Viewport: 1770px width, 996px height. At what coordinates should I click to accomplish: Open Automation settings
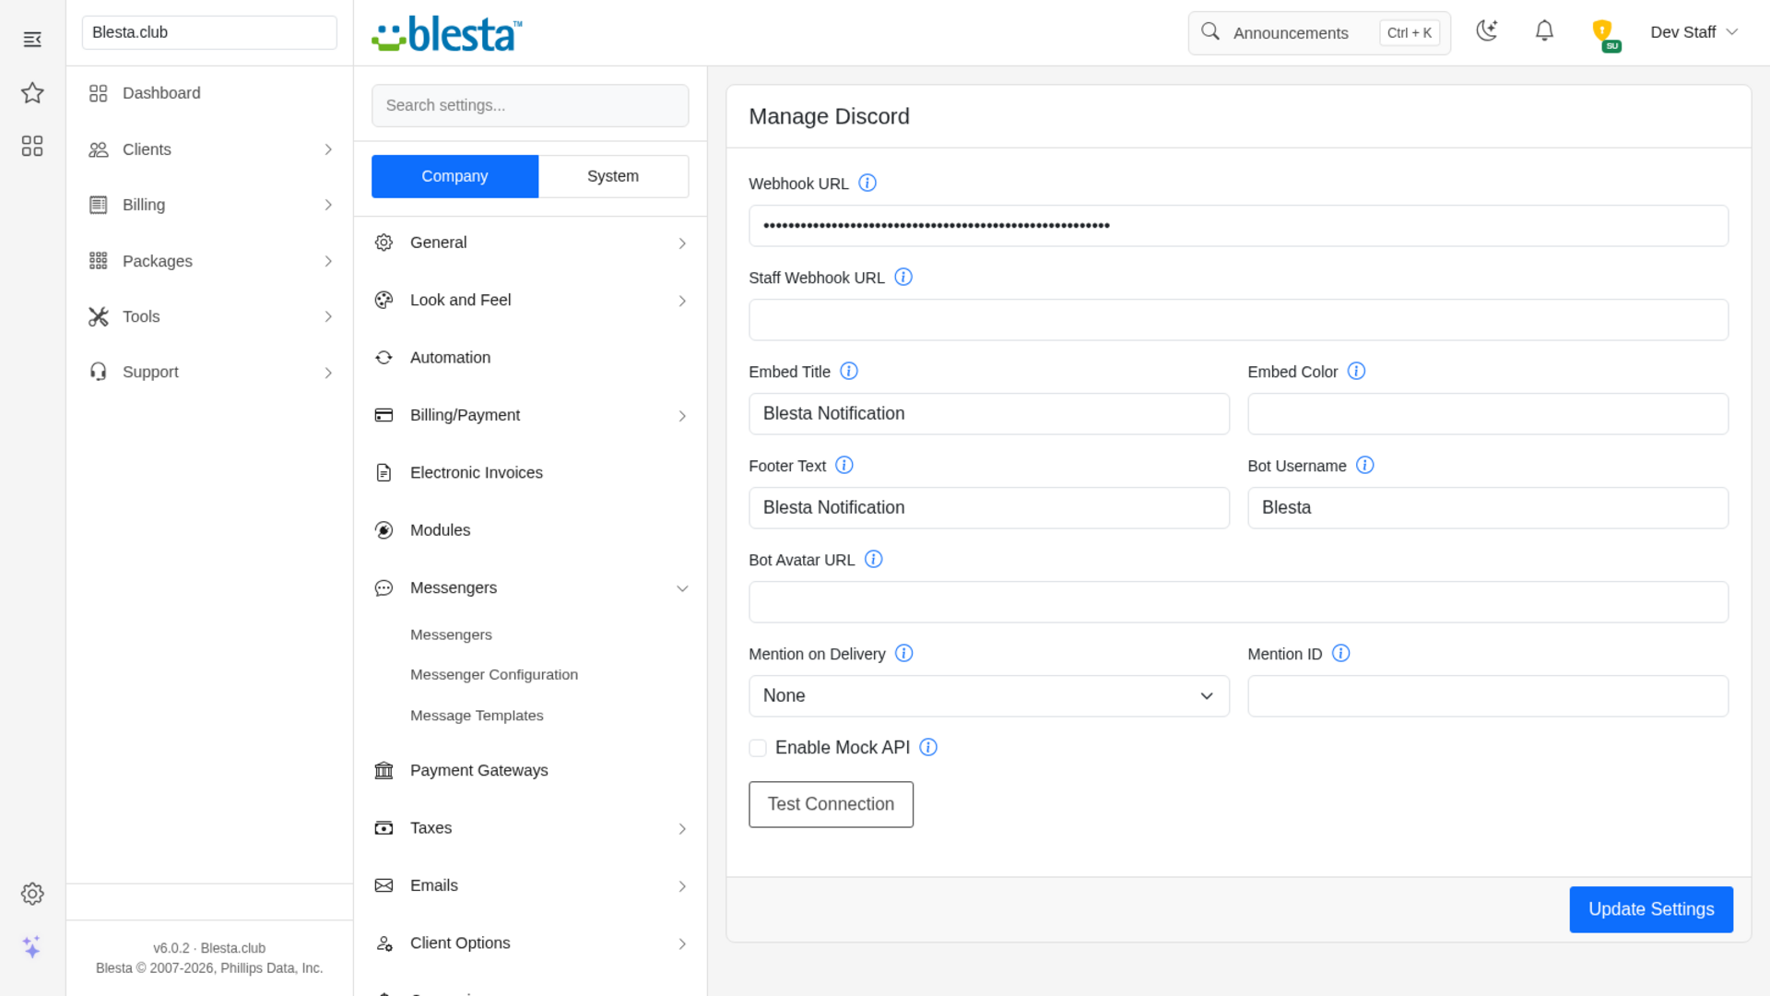[x=530, y=358]
